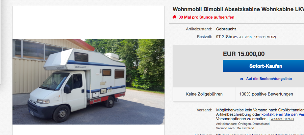
Task: Add item via Auf die Beobachtungsliste
Action: (x=269, y=79)
